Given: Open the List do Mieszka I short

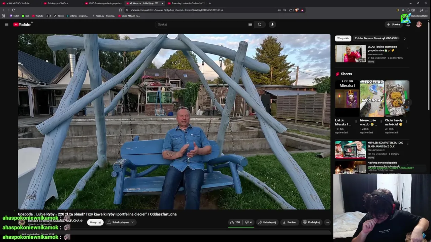Looking at the screenshot, I should pos(347,98).
